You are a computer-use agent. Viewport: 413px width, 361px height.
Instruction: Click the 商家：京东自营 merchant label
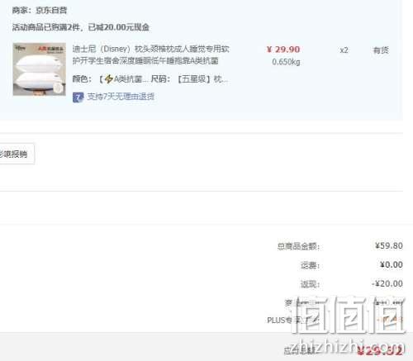click(40, 11)
